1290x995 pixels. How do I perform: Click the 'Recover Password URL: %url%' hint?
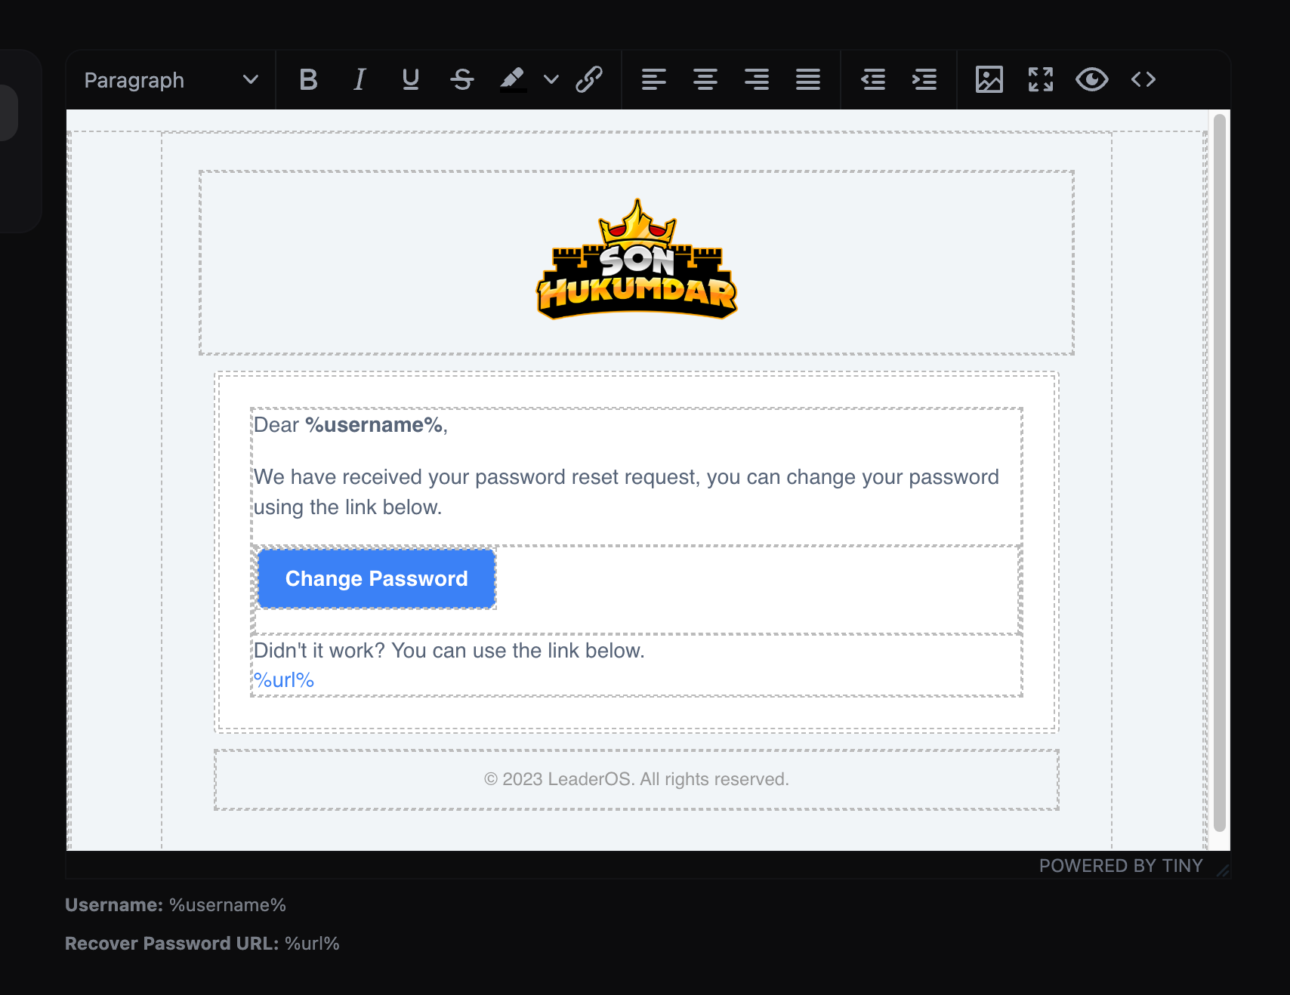(202, 944)
